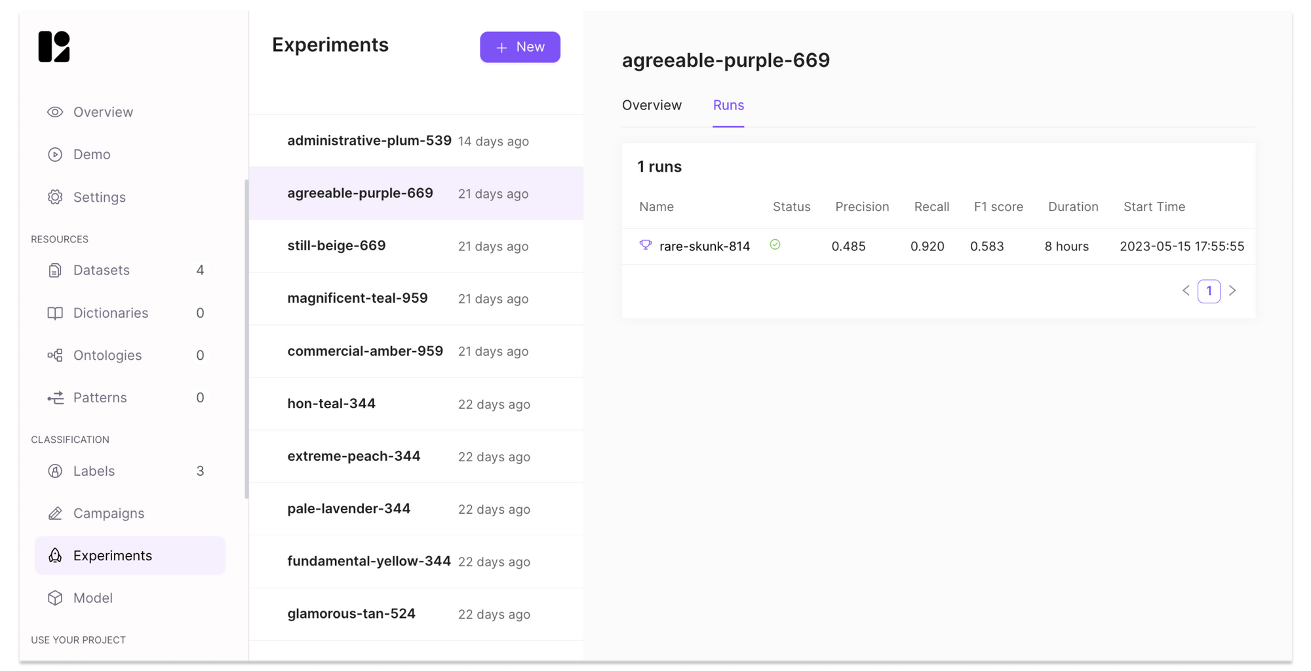The height and width of the screenshot is (671, 1311).
Task: Open Campaigns via its pencil icon
Action: point(55,513)
